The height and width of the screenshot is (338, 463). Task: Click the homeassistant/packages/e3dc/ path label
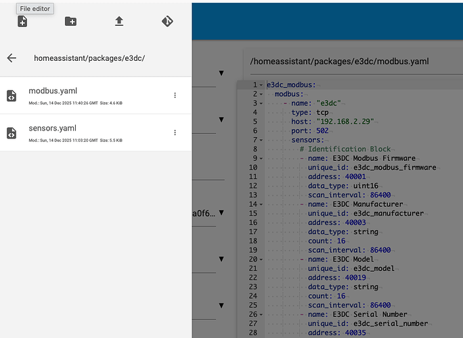click(x=89, y=58)
